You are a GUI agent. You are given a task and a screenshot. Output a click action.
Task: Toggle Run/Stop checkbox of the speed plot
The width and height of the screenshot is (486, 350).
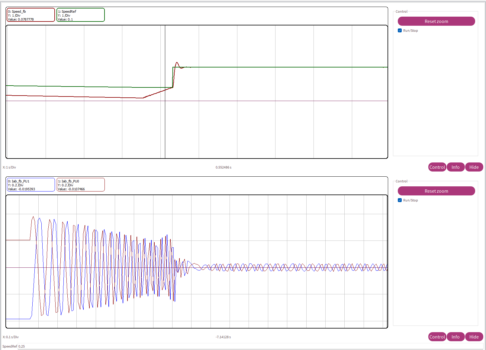click(x=400, y=31)
